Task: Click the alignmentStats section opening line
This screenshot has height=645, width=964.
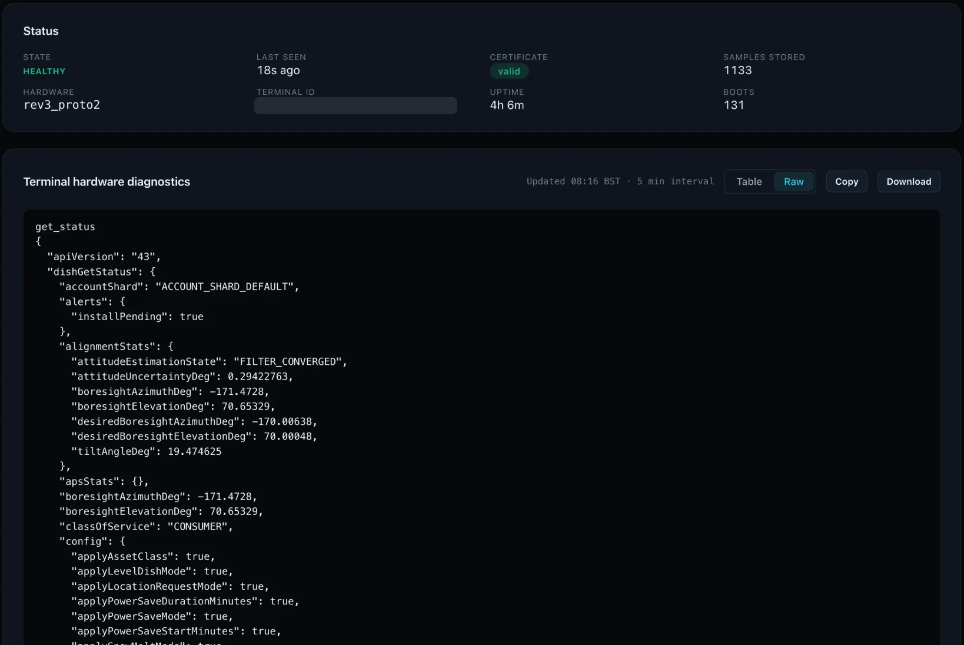Action: [x=117, y=347]
